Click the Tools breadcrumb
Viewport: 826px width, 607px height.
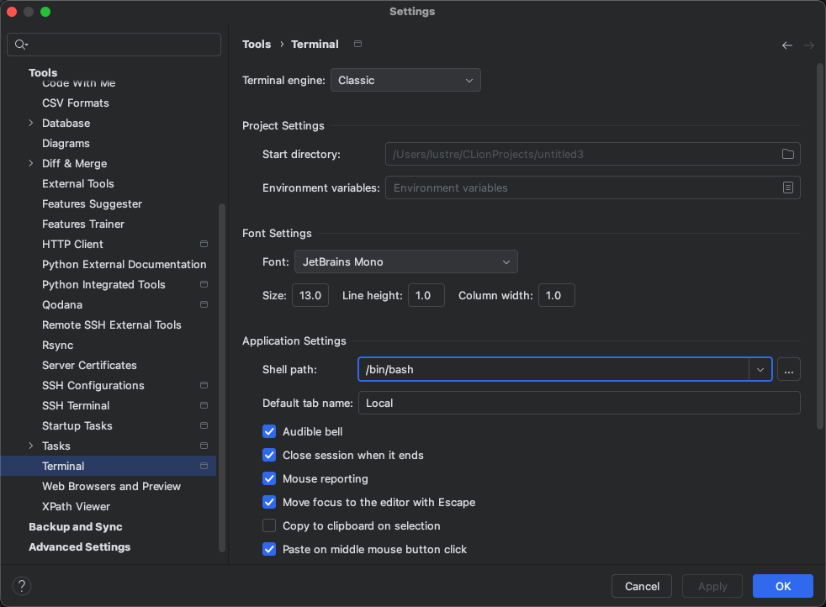(x=257, y=45)
